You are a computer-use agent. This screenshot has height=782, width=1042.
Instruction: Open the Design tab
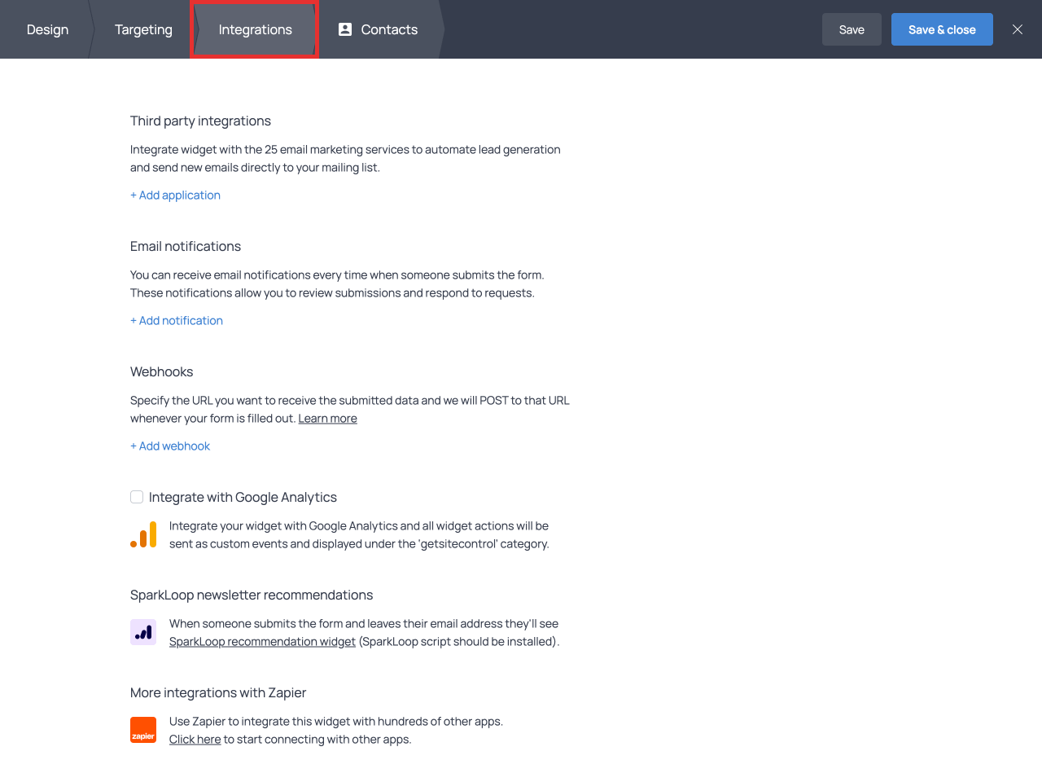[x=47, y=29]
